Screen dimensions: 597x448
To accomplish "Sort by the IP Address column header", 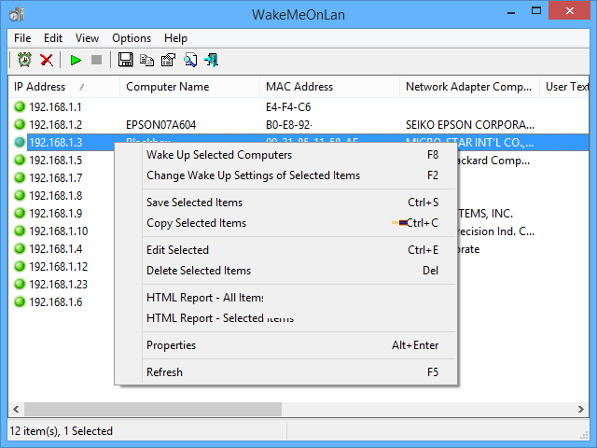I will point(42,87).
